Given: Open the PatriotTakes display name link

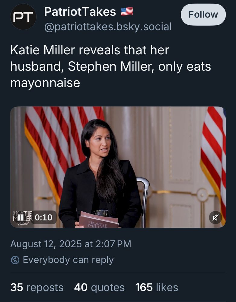Looking at the screenshot, I should coord(80,12).
